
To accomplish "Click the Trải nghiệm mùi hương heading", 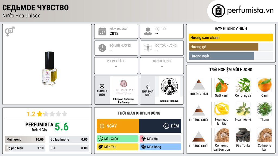I will [x=231, y=70].
